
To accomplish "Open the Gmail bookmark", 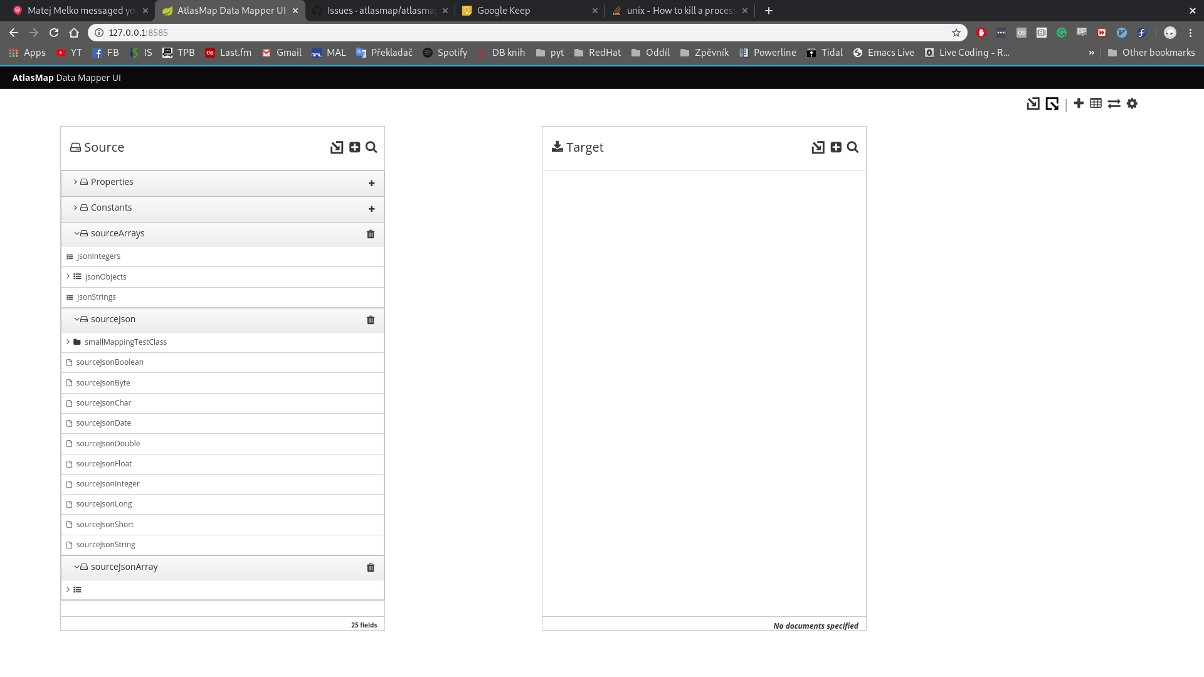I will pos(282,53).
